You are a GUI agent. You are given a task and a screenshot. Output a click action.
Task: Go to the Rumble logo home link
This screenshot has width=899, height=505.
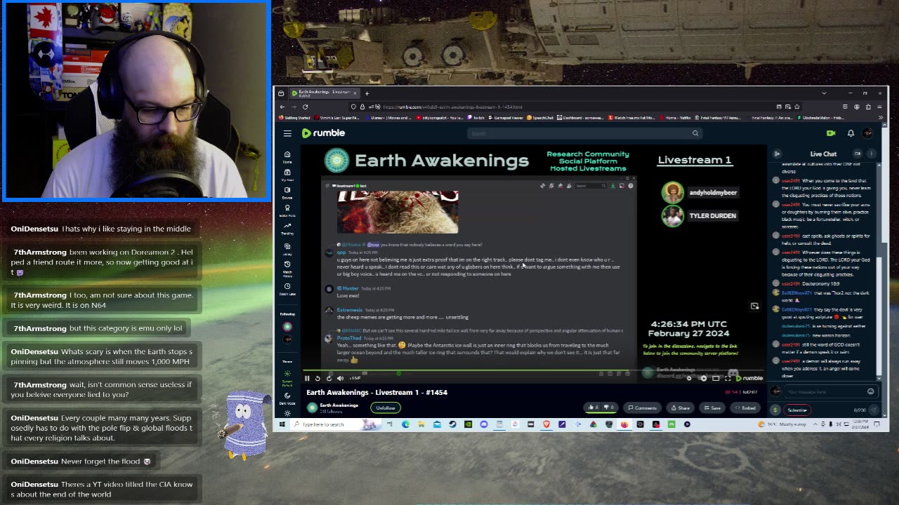[x=324, y=133]
